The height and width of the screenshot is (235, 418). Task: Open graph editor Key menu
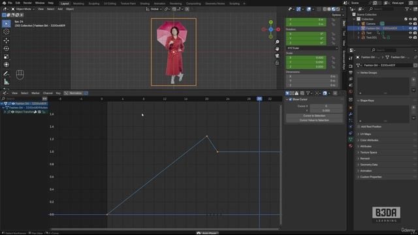coord(58,93)
